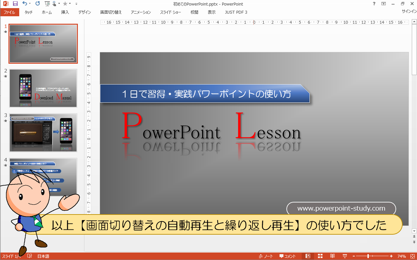Click animation star under slide 1 number
Image resolution: width=417 pixels, height=260 pixels.
[x=5, y=32]
